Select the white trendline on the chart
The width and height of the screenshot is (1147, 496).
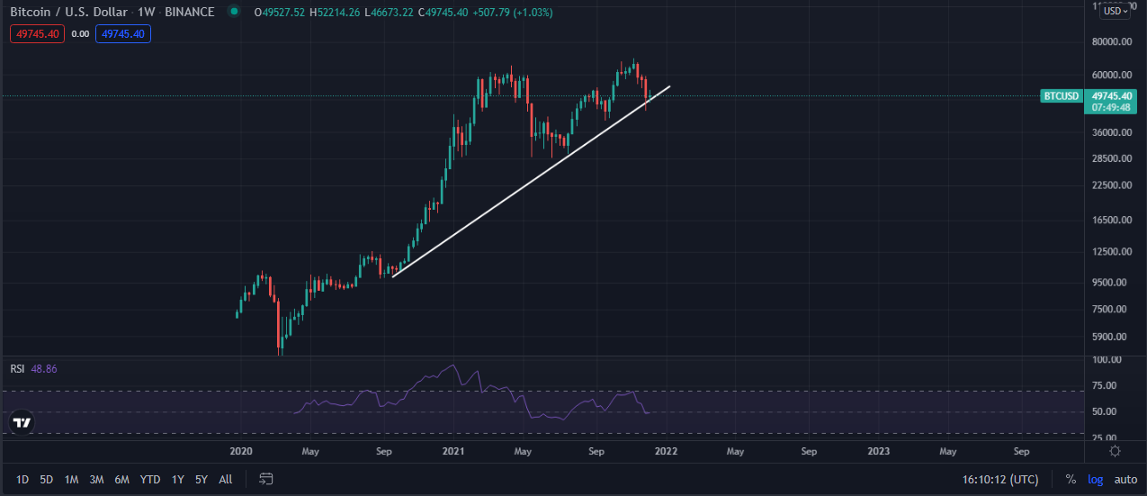531,182
